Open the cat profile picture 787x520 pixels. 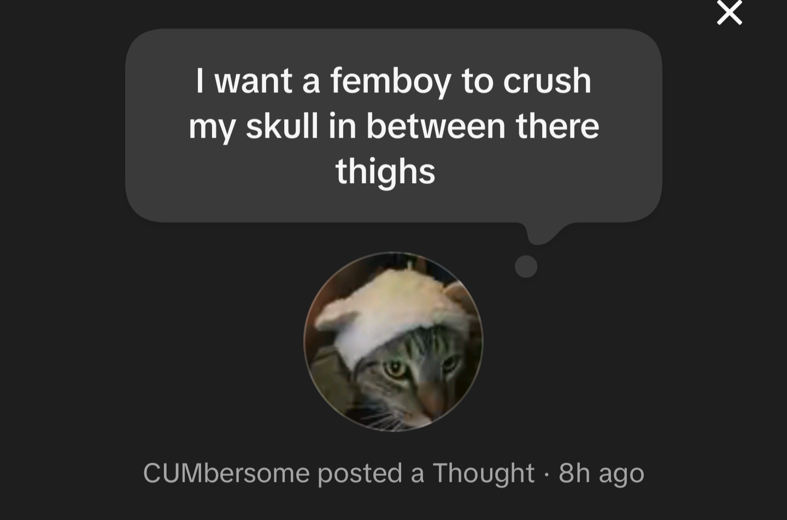point(393,341)
